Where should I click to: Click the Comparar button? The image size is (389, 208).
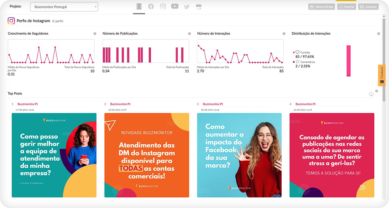click(368, 7)
